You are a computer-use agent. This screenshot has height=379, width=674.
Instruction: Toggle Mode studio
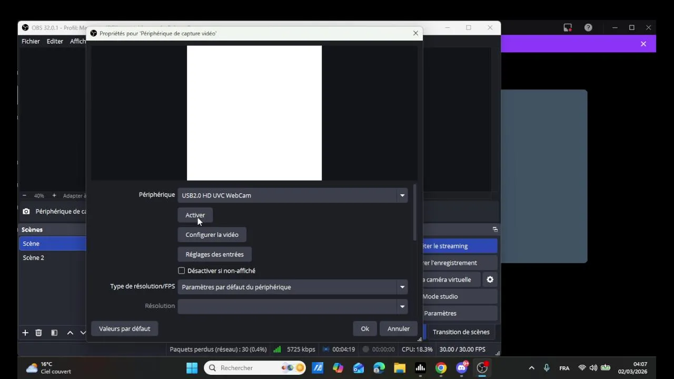click(460, 296)
